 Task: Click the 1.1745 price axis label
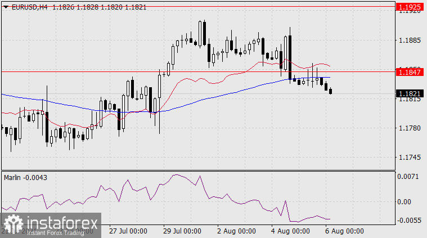[409, 158]
